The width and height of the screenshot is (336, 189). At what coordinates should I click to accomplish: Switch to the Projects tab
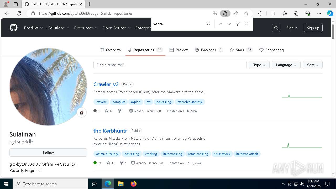179,50
